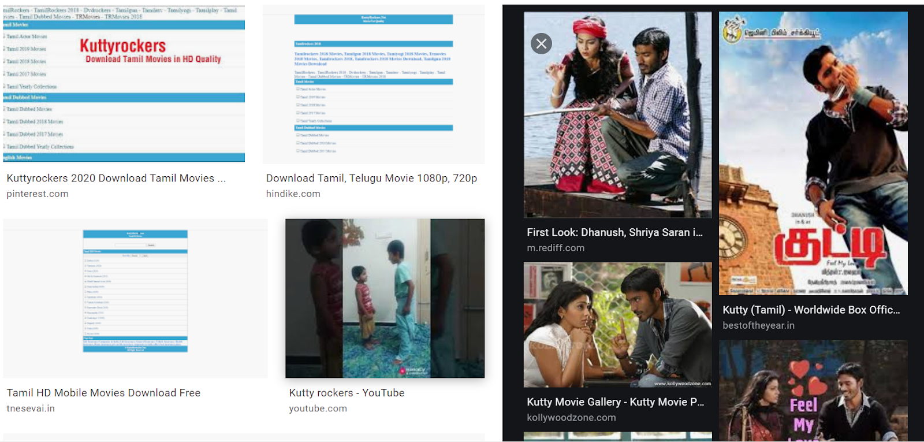
Task: Open Kutty Movie Gallery title link
Action: 615,402
